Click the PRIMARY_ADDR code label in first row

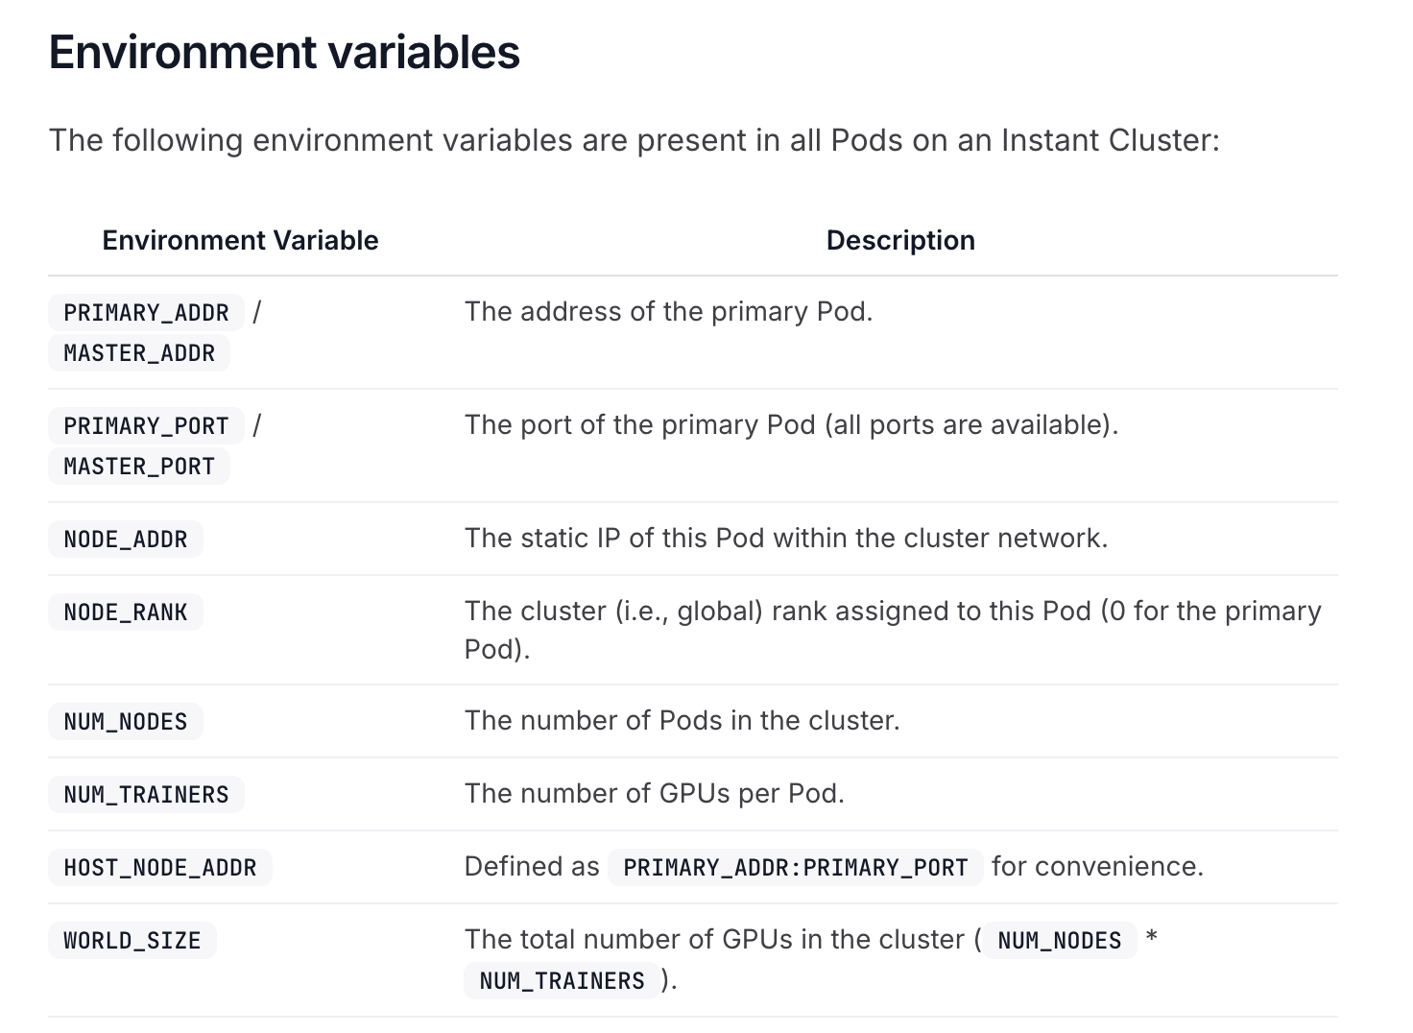[x=146, y=313]
